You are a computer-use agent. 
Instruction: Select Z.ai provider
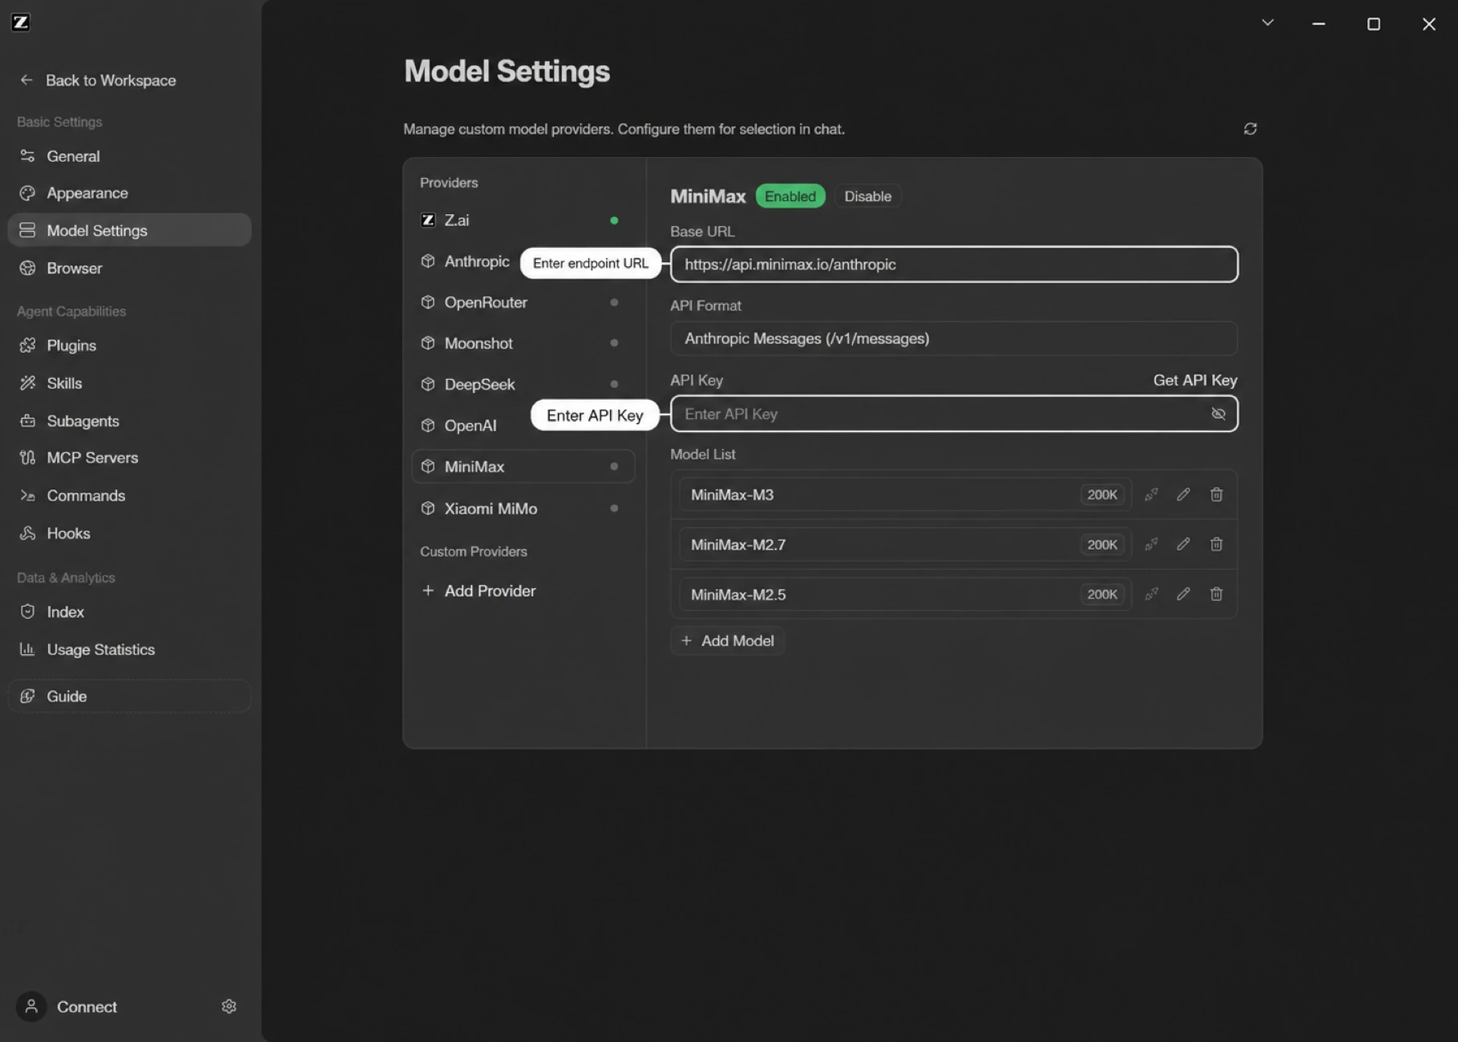[x=523, y=220]
